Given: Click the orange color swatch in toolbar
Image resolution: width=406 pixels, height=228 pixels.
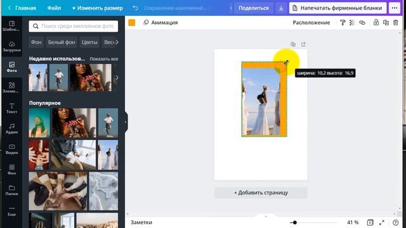Looking at the screenshot, I should [132, 23].
